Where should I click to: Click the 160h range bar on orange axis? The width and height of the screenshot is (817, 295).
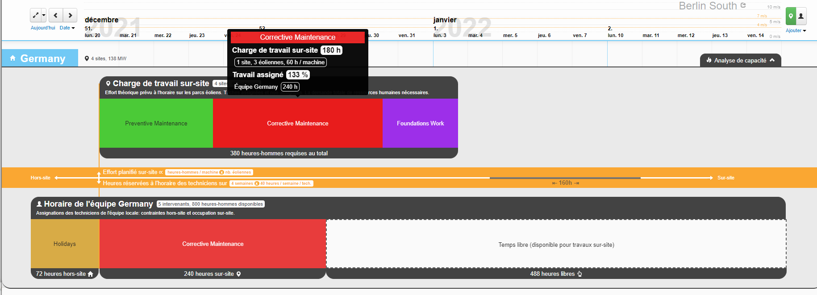(565, 178)
